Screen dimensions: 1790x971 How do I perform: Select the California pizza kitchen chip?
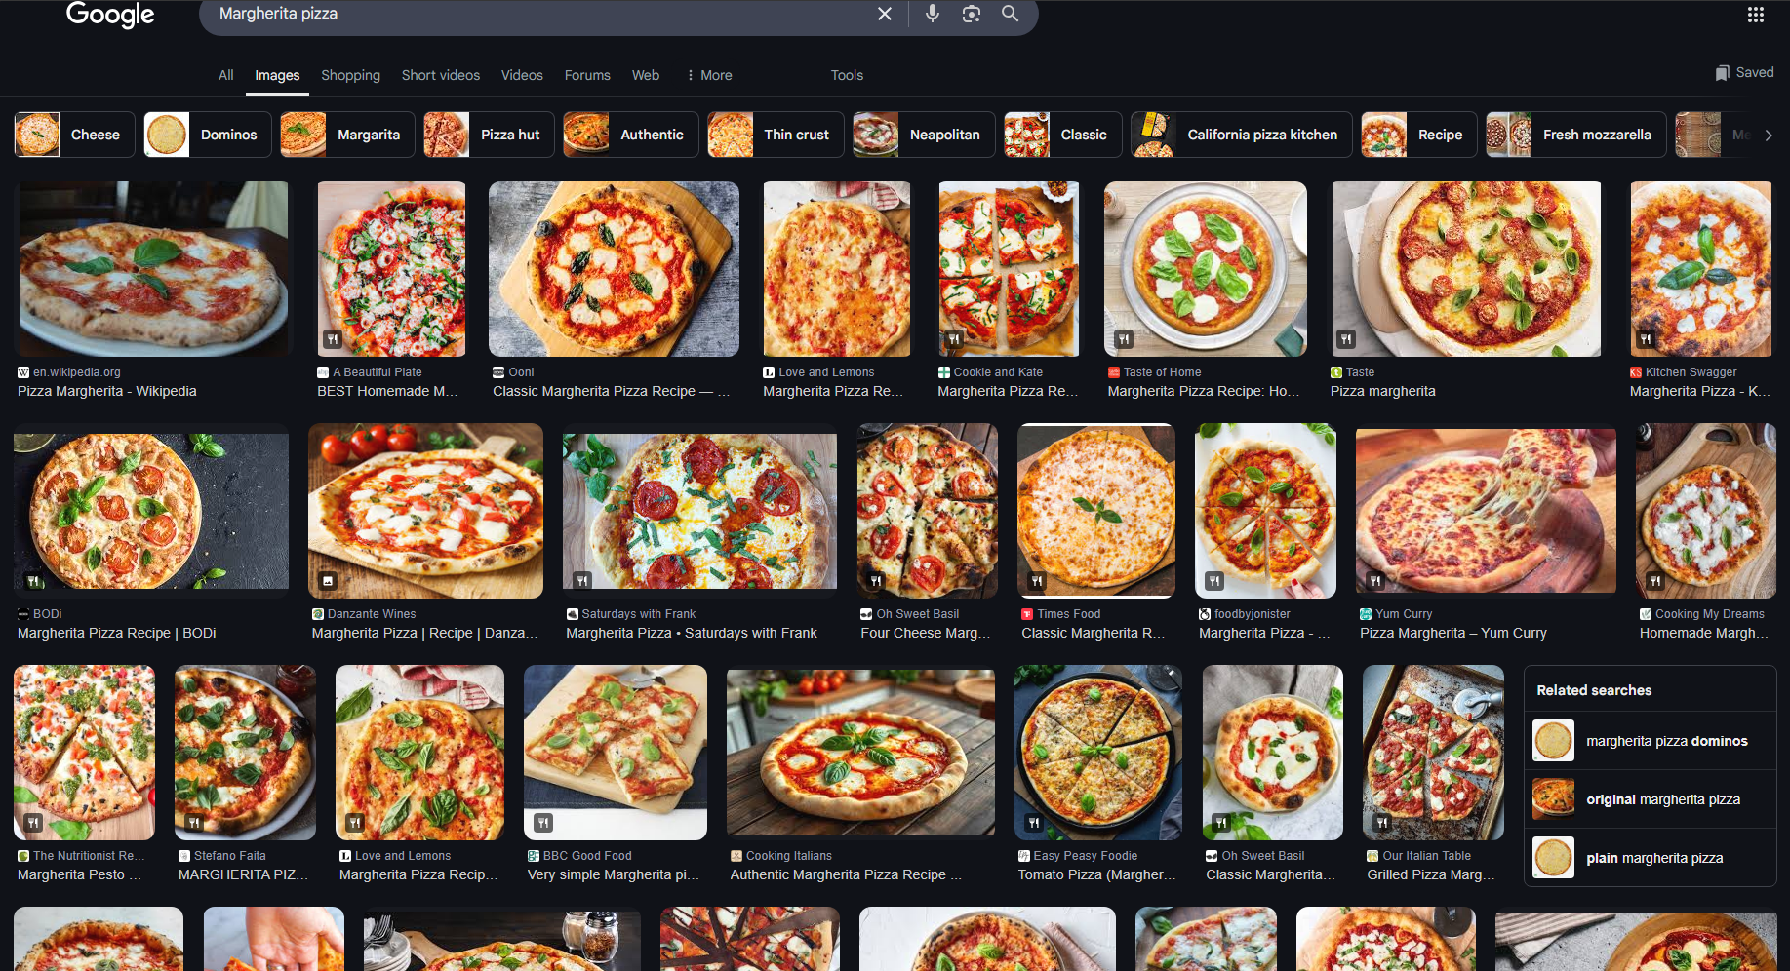1242,135
